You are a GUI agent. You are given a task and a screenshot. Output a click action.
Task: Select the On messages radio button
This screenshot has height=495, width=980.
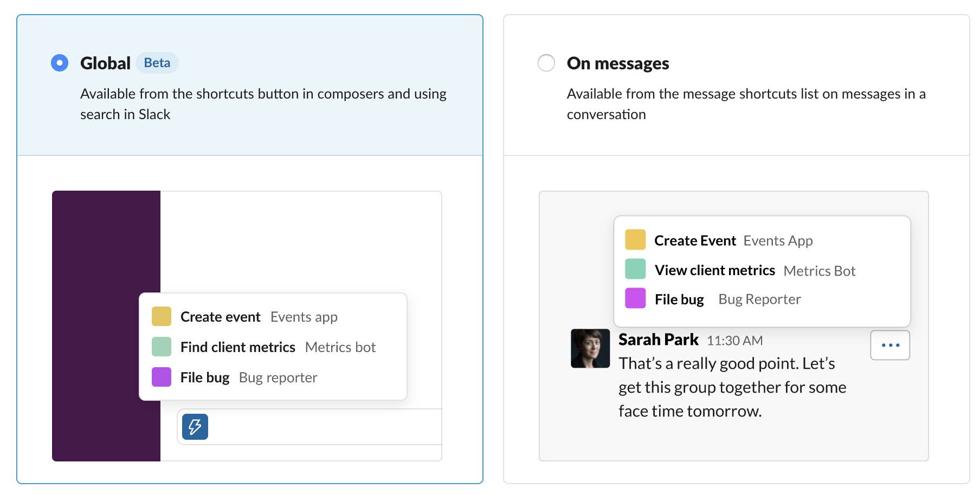click(x=546, y=63)
